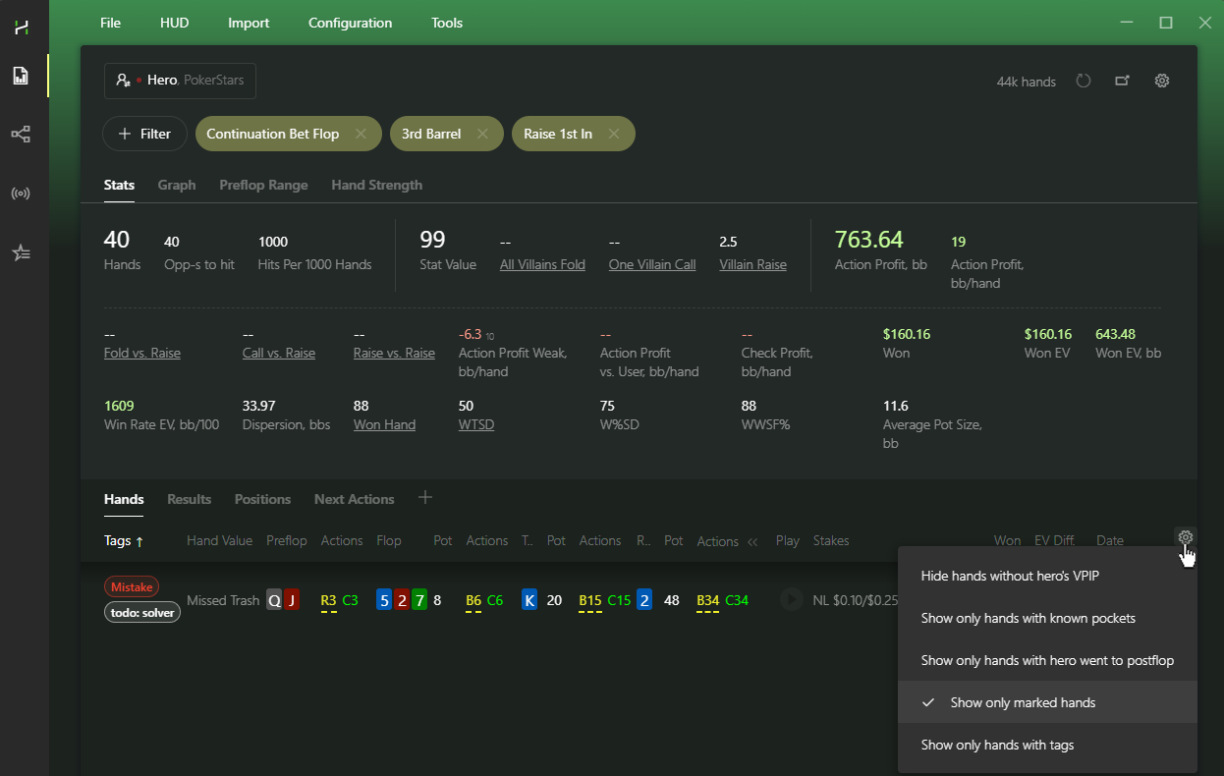Uncheck Show only marked hands

click(x=1047, y=702)
